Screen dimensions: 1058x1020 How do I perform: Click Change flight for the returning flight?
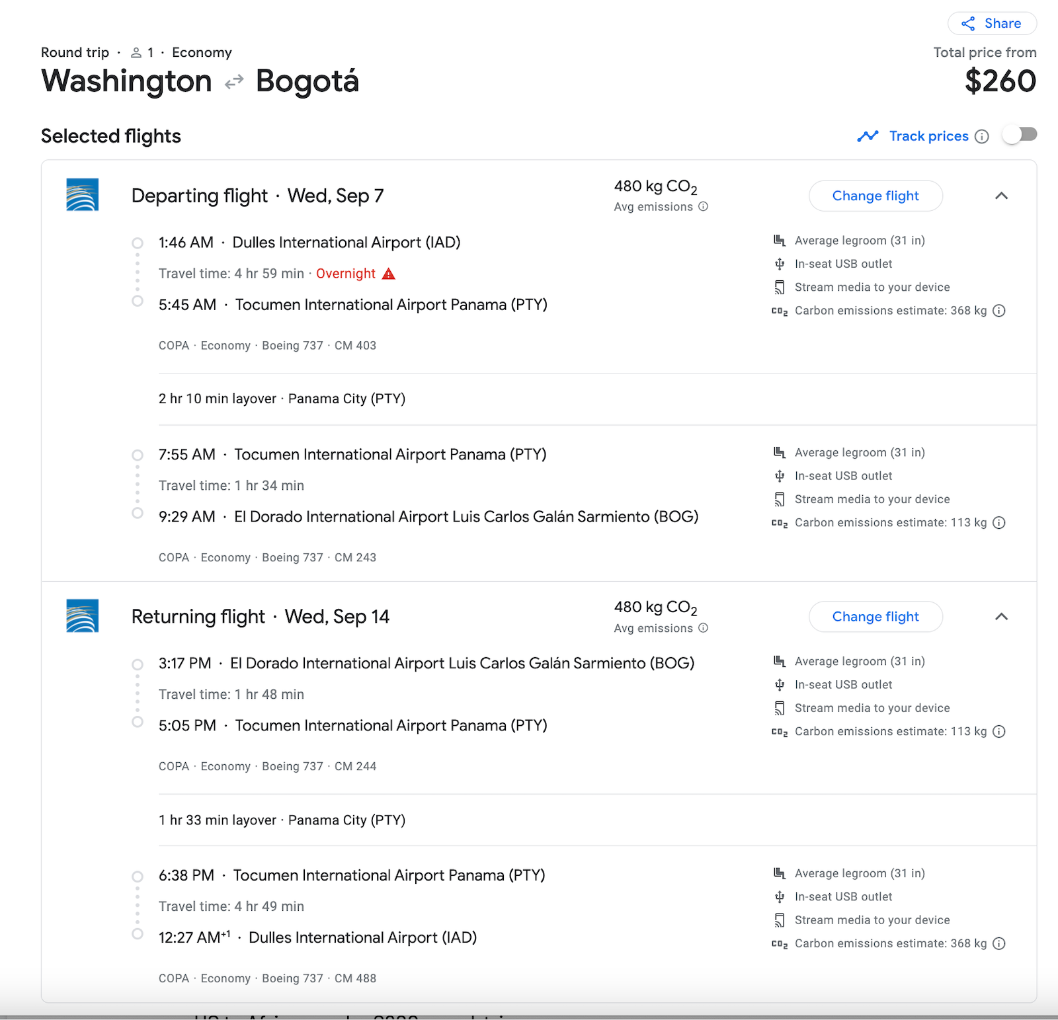(x=875, y=616)
